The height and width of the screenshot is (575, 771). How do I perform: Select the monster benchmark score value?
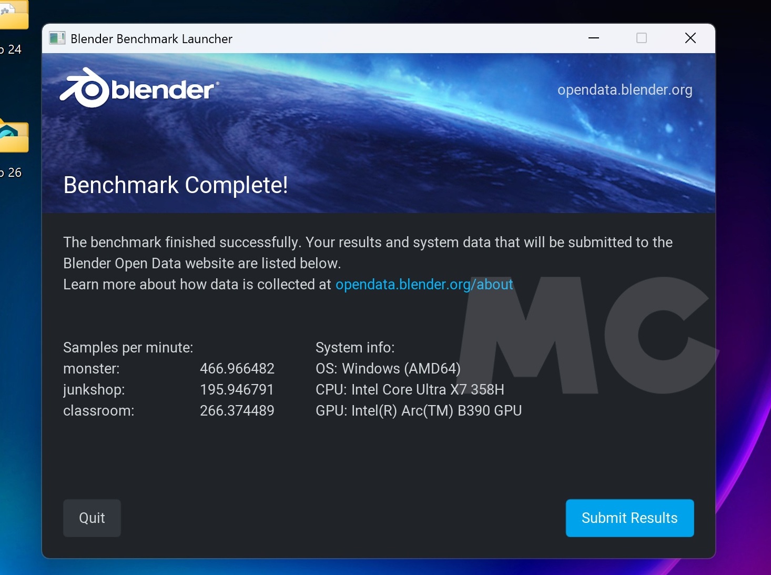pyautogui.click(x=237, y=368)
